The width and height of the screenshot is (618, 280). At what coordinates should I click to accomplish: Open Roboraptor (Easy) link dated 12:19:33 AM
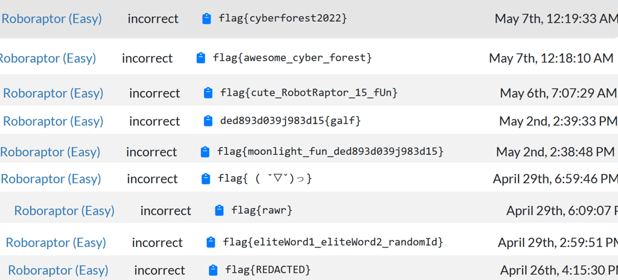pyautogui.click(x=51, y=19)
